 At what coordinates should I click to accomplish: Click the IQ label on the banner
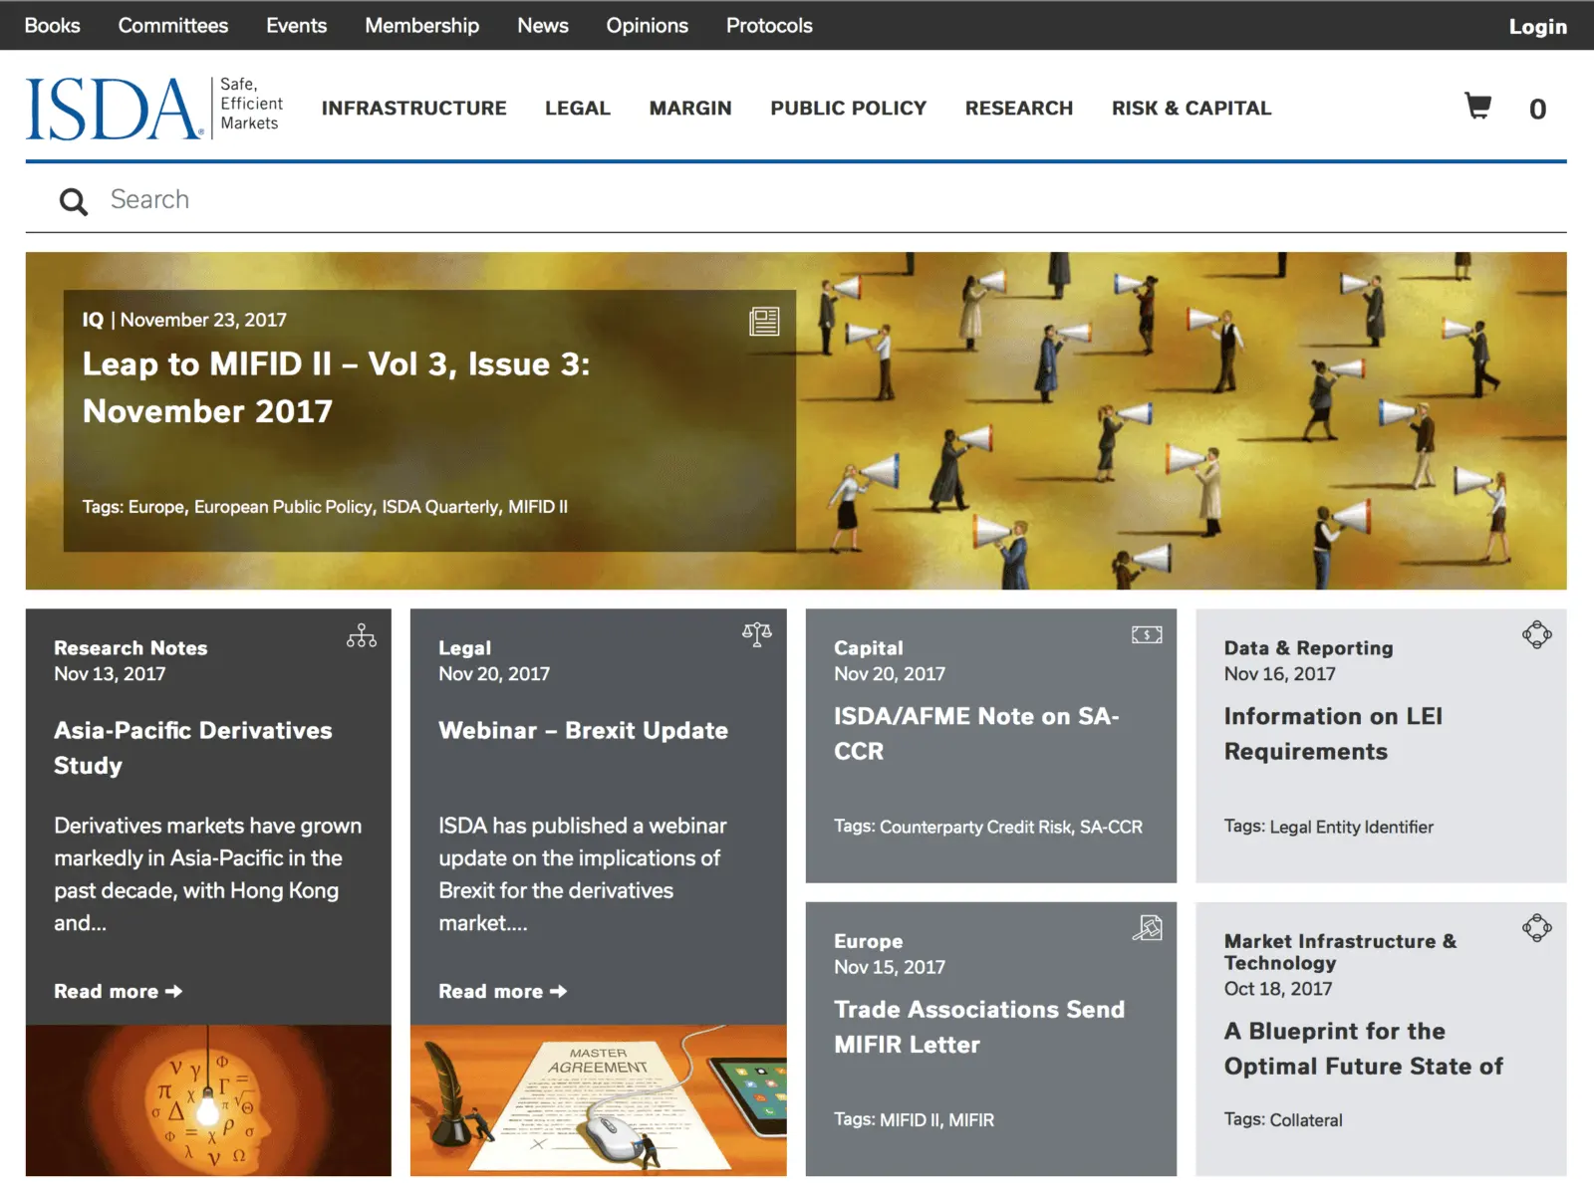pyautogui.click(x=93, y=320)
